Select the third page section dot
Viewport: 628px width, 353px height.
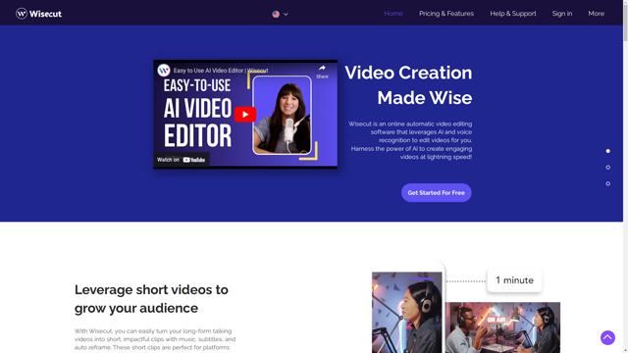[608, 183]
